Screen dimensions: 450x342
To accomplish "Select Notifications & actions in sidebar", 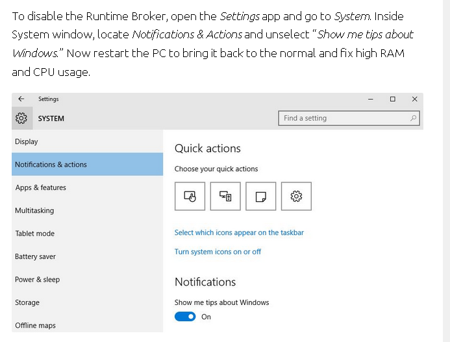I will tap(87, 164).
